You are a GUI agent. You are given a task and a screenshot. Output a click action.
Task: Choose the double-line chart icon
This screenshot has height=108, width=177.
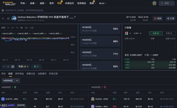(x=8, y=67)
